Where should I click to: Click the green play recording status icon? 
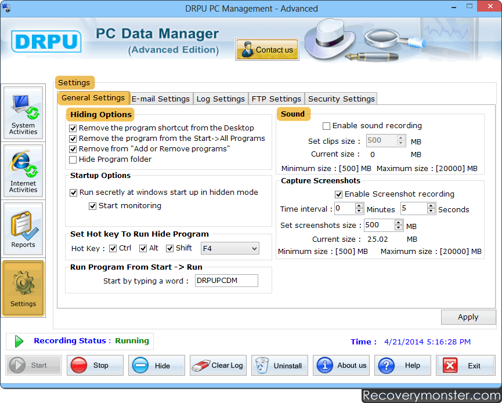19,342
